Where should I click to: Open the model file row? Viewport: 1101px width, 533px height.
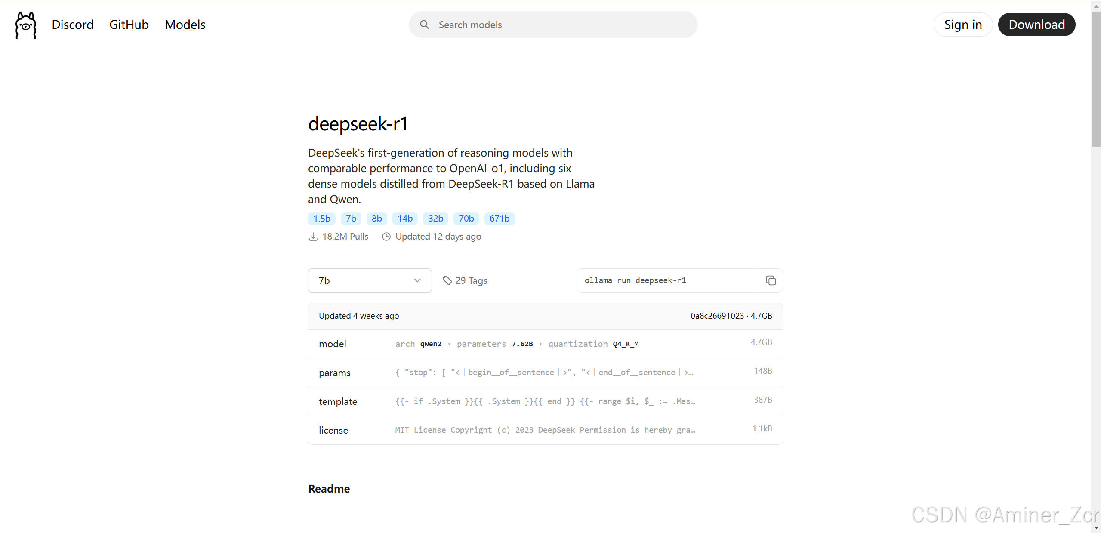pyautogui.click(x=545, y=344)
